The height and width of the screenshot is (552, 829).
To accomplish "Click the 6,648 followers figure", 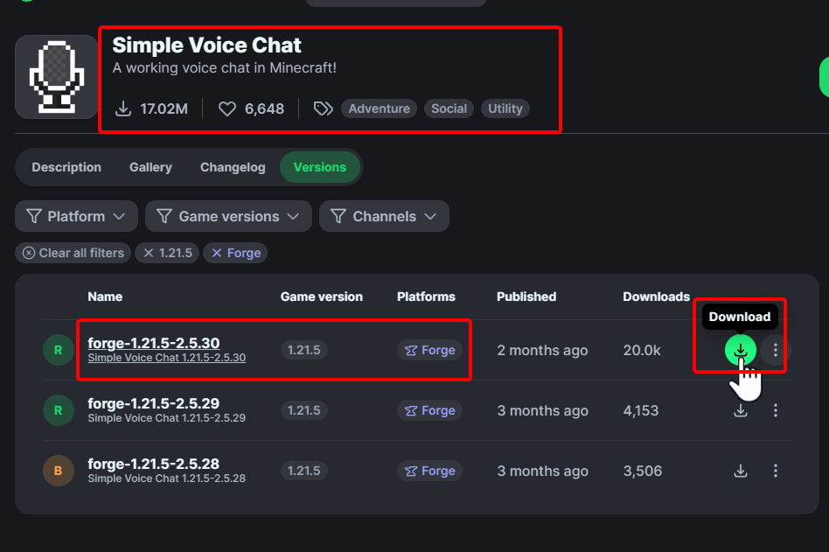I will tap(264, 109).
